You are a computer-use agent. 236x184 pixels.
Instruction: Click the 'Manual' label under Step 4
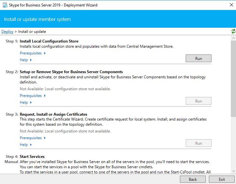11,162
